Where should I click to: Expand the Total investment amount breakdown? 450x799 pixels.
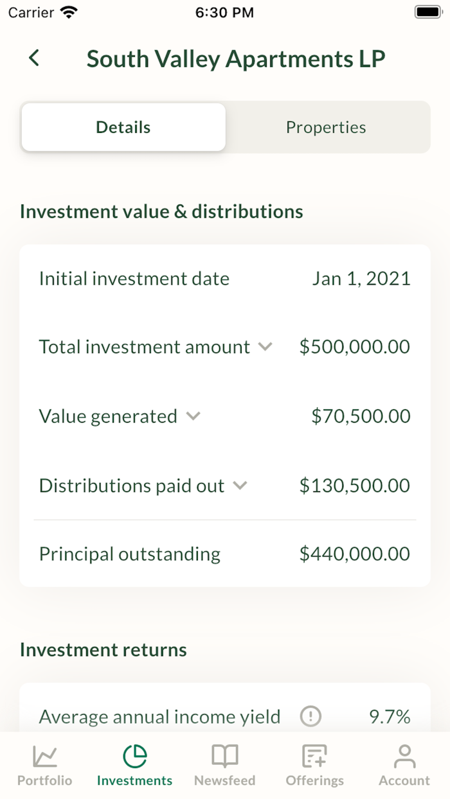tap(265, 347)
